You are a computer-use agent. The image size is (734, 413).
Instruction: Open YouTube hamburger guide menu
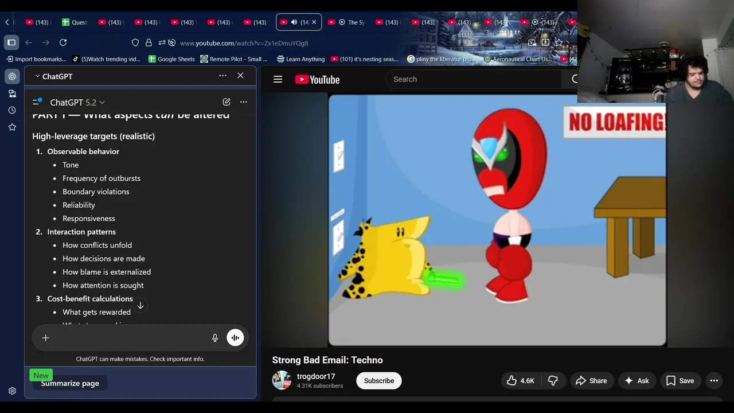(278, 79)
